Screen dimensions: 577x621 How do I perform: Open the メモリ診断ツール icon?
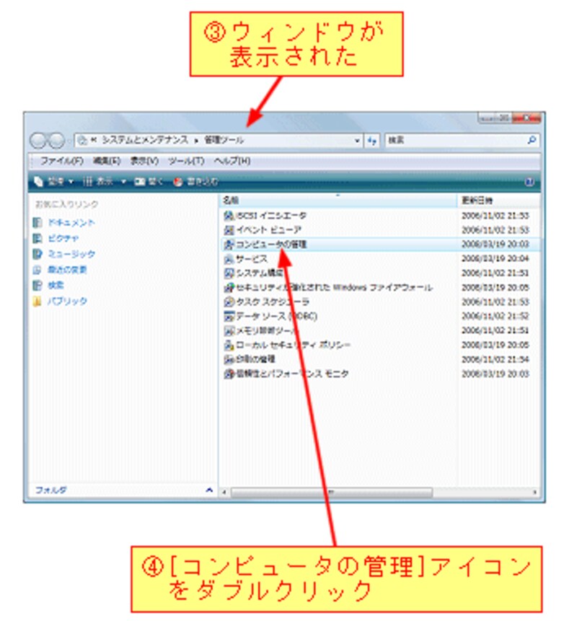pos(229,331)
